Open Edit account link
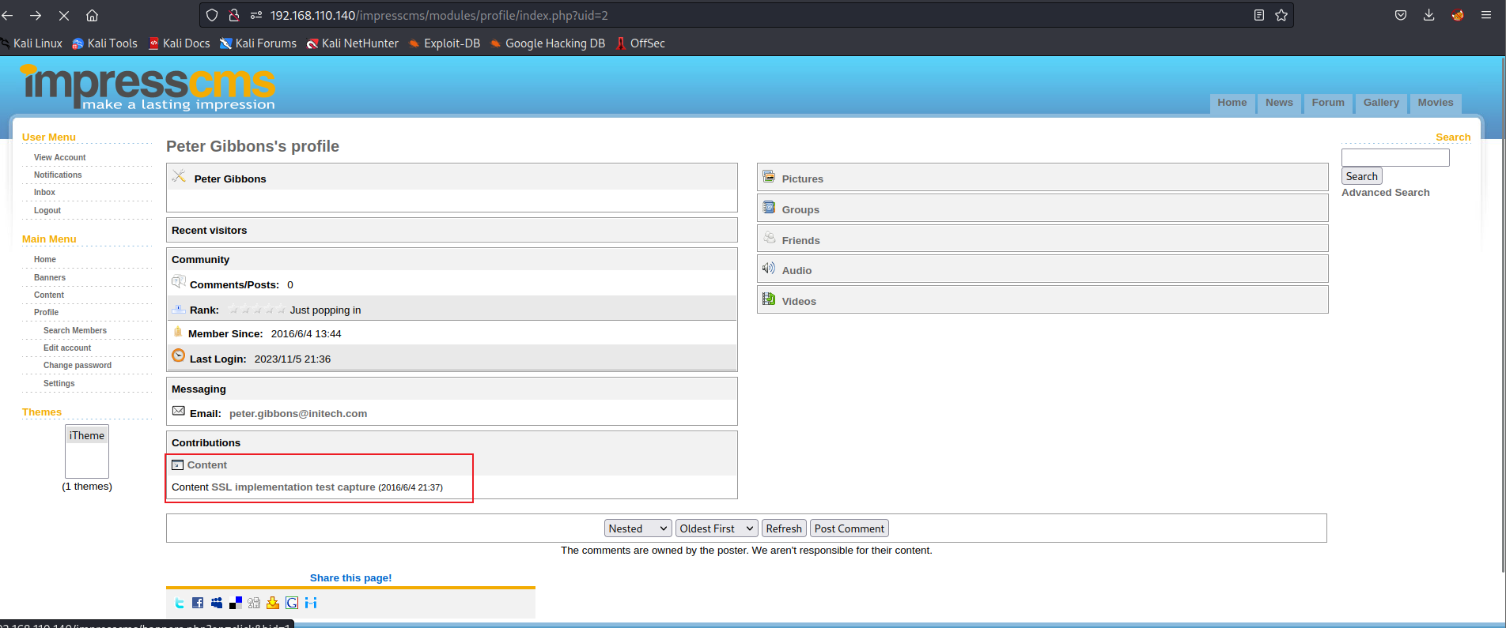The width and height of the screenshot is (1506, 628). tap(67, 348)
